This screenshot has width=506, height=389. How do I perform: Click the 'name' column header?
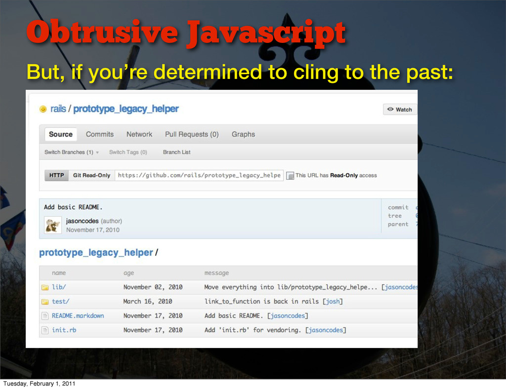tap(59, 273)
